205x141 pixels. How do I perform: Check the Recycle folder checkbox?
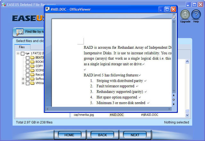point(28,75)
